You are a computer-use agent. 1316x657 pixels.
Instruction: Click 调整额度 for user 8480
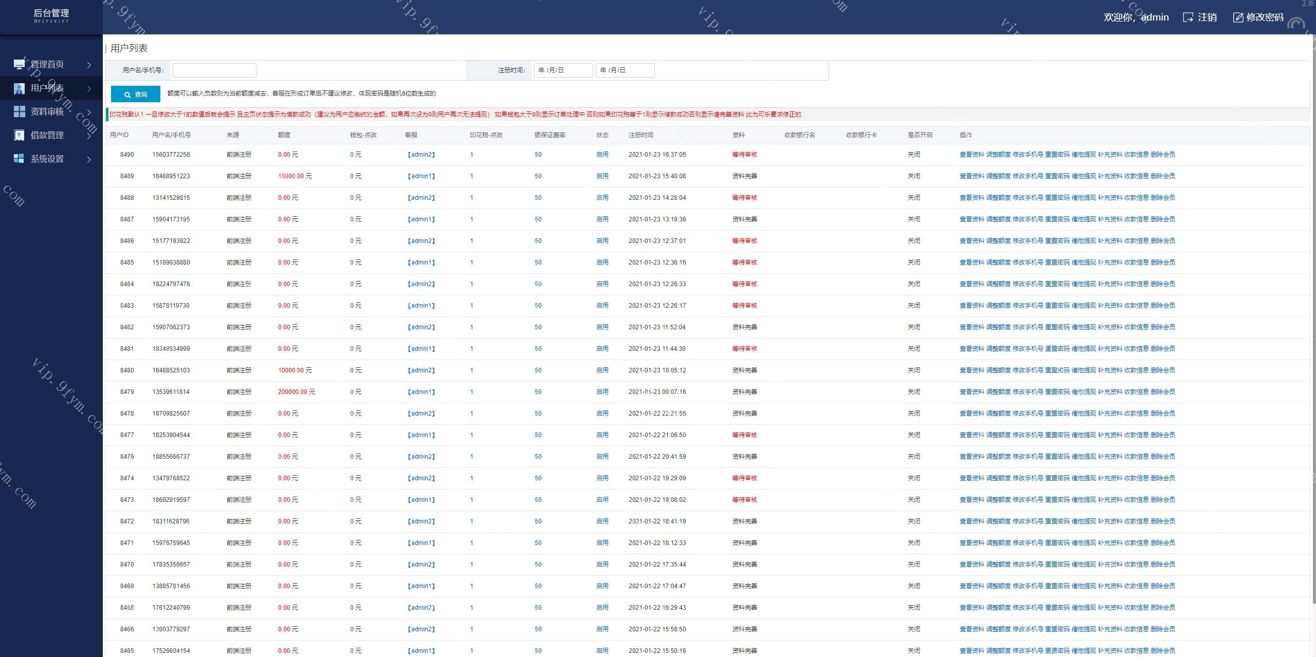[998, 370]
